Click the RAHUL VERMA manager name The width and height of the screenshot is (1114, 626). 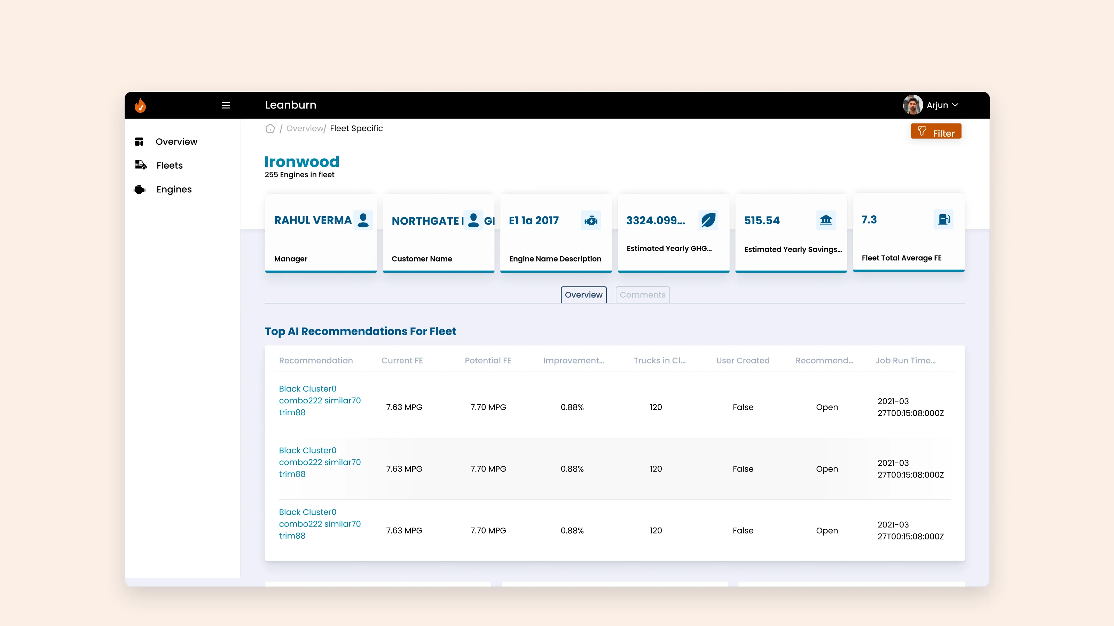[313, 220]
